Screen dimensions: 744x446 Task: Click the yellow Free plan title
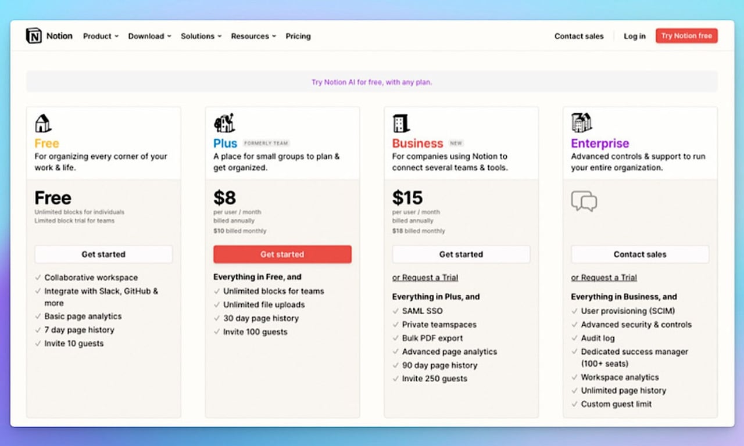point(46,143)
